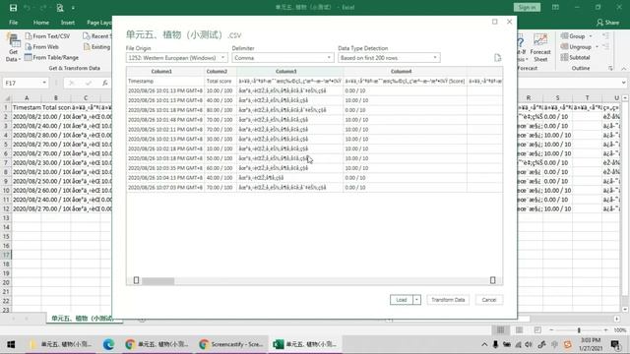Screen dimensions: 630x354
Task: Click the Column2 header in preview
Action: [217, 72]
